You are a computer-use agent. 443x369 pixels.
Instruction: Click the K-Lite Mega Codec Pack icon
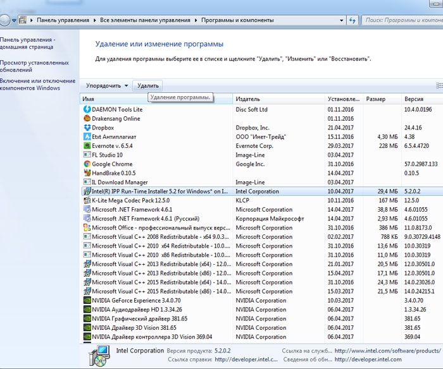tap(87, 200)
